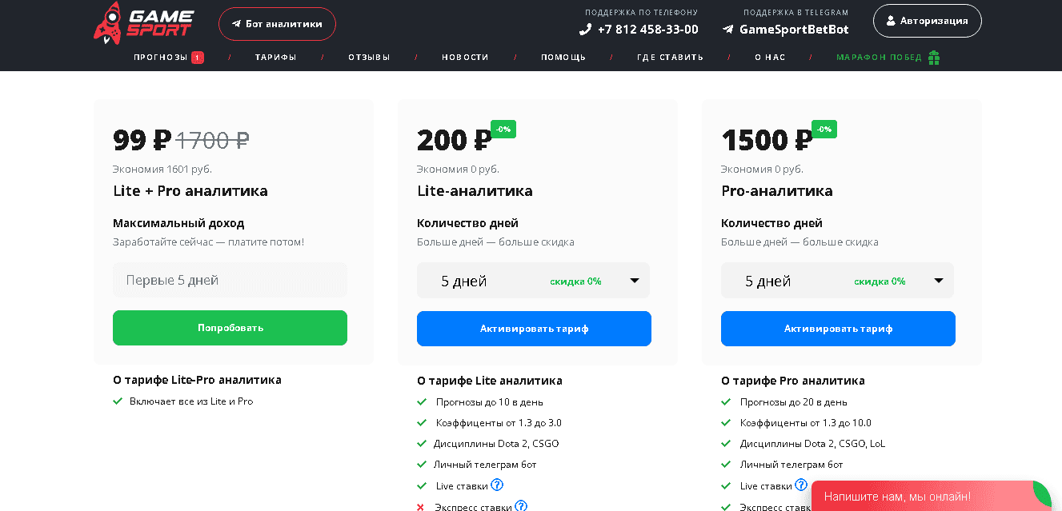Click the Первые 5 дней input field
The image size is (1062, 511).
pyautogui.click(x=230, y=279)
